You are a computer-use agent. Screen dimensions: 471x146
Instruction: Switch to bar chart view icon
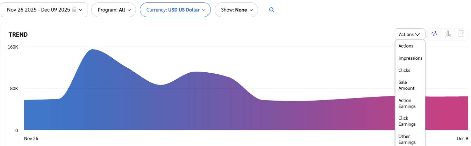coord(448,34)
